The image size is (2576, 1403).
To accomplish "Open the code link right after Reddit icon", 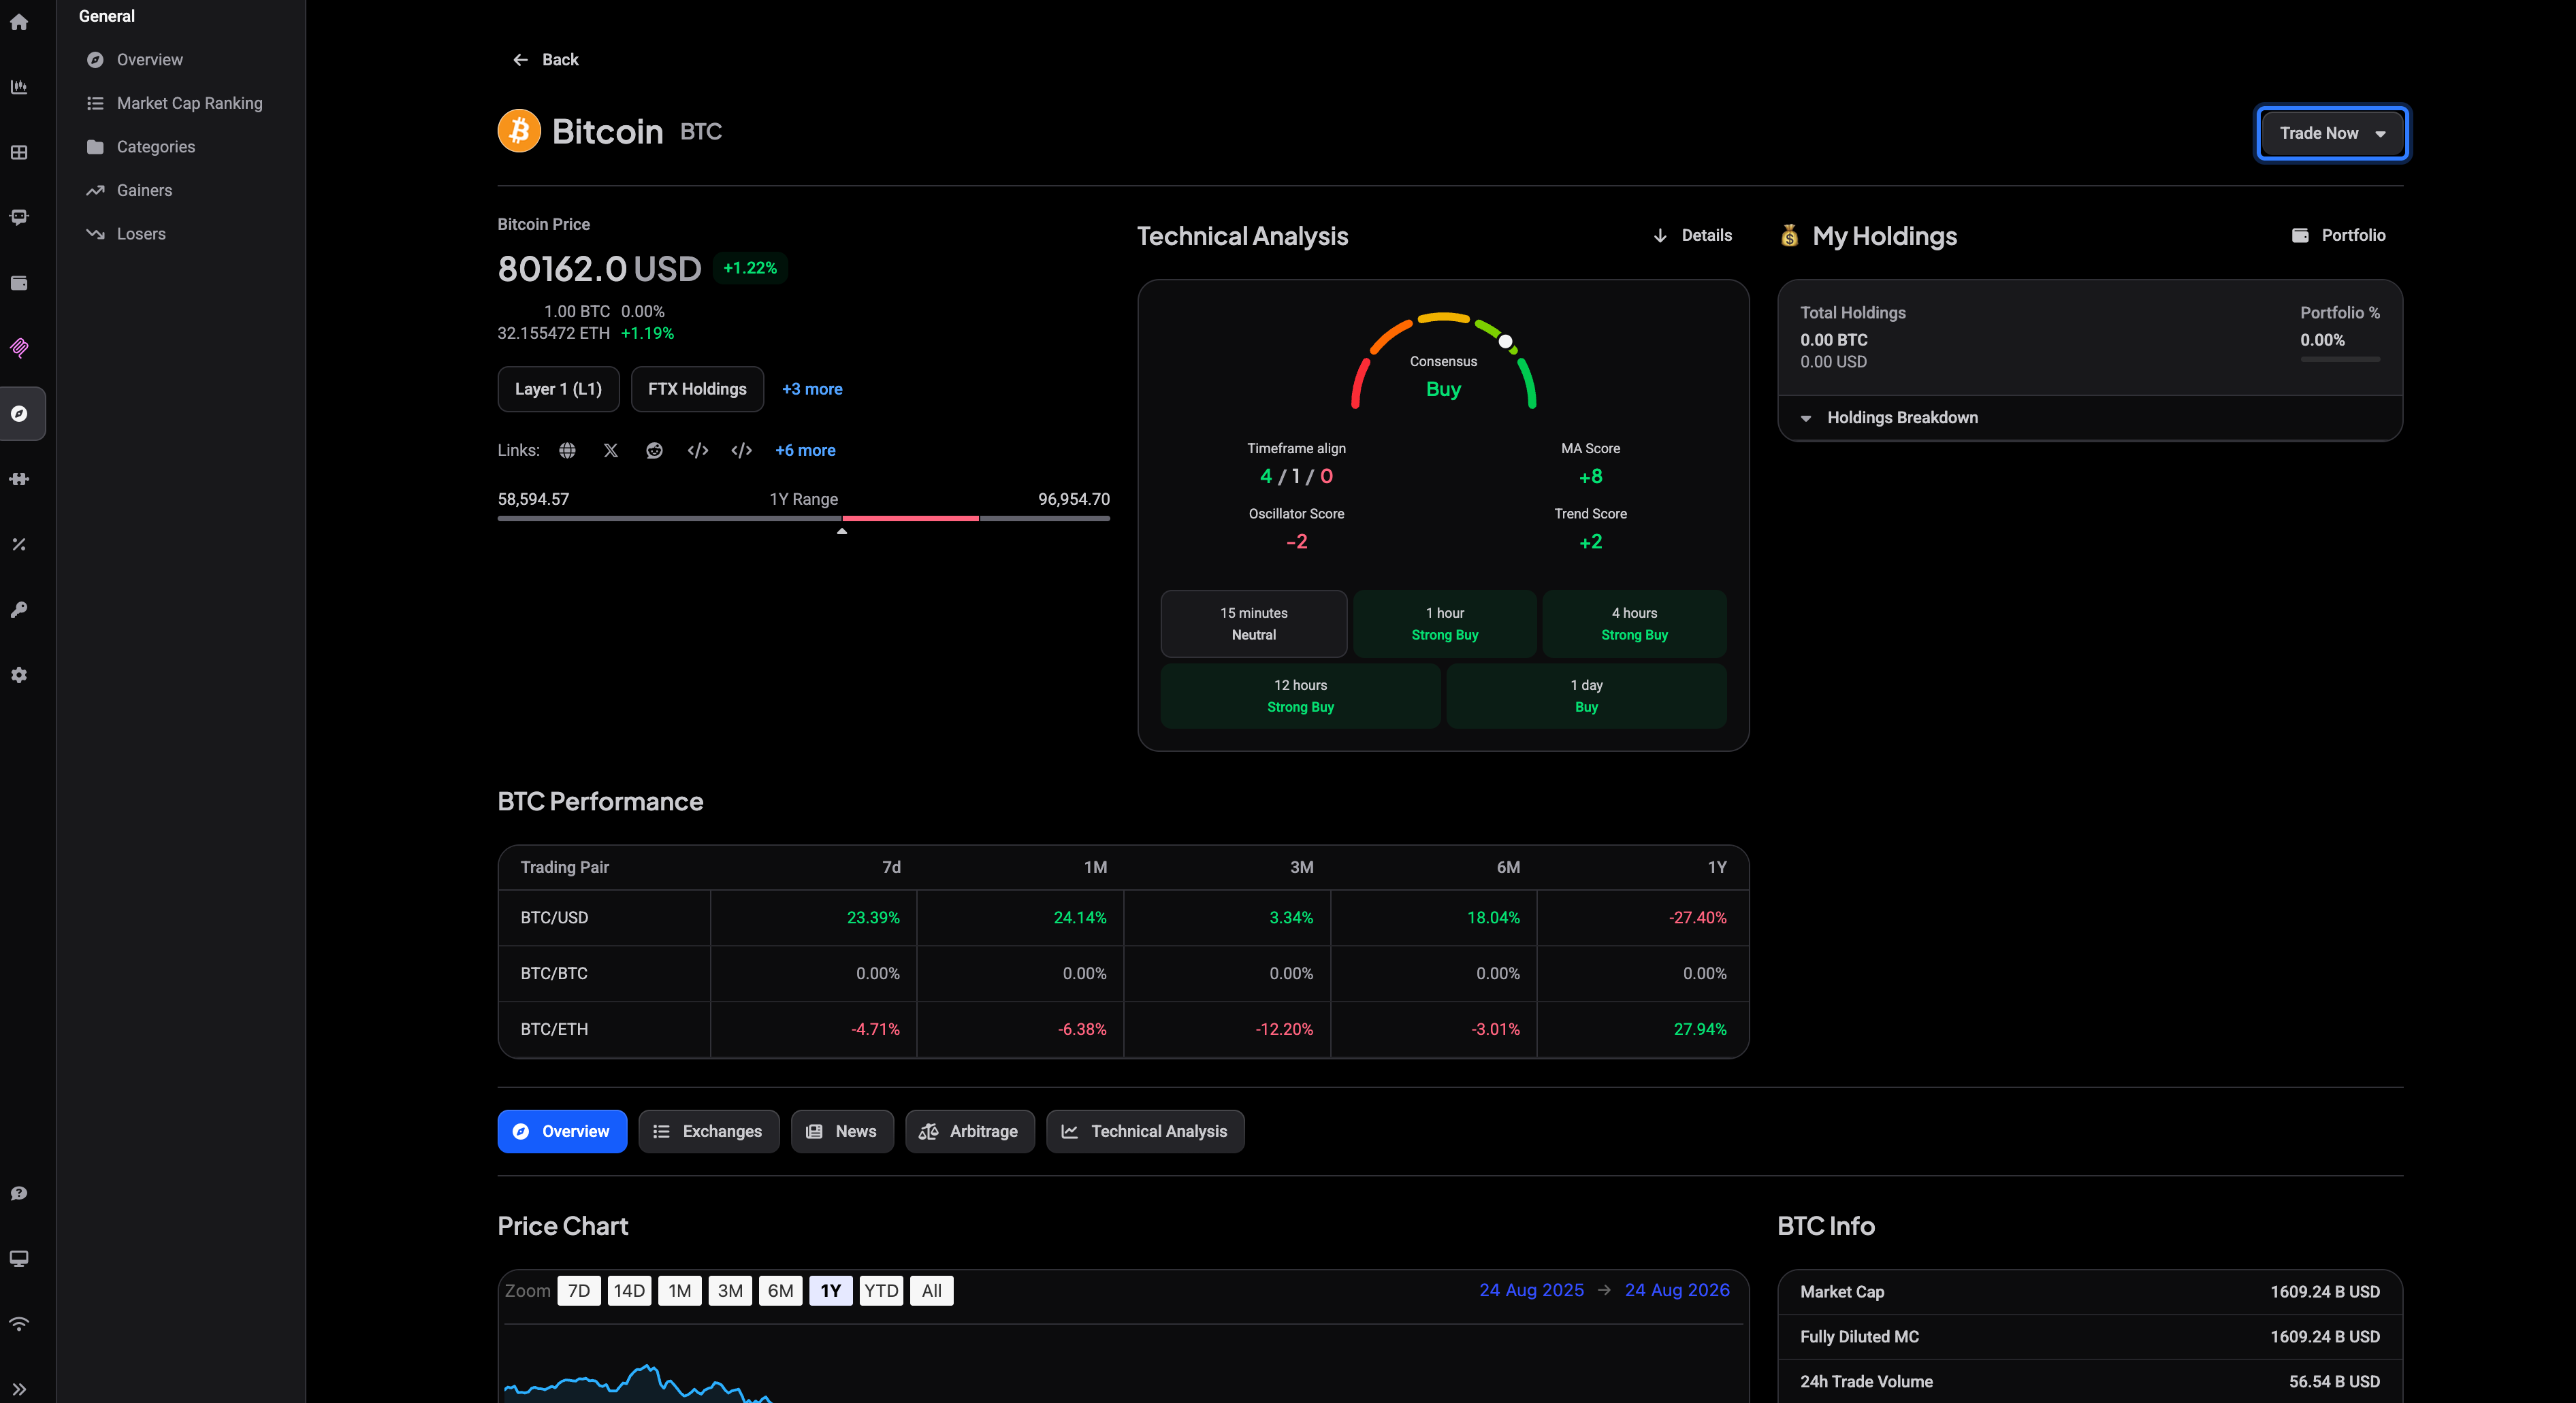I will point(698,450).
